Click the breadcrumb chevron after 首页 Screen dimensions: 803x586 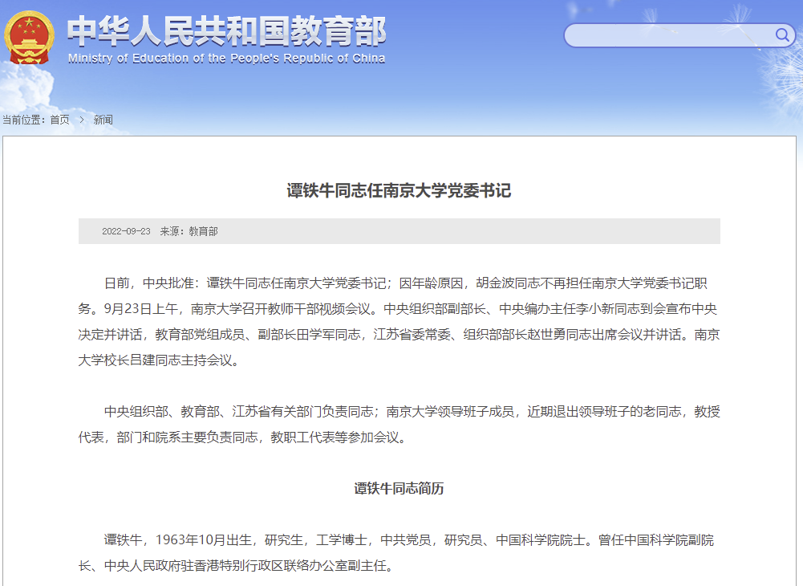tap(82, 120)
